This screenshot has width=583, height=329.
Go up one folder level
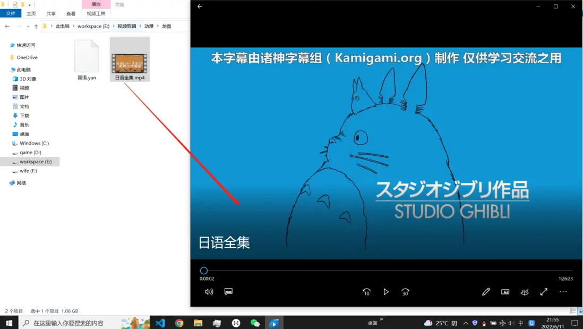(36, 26)
